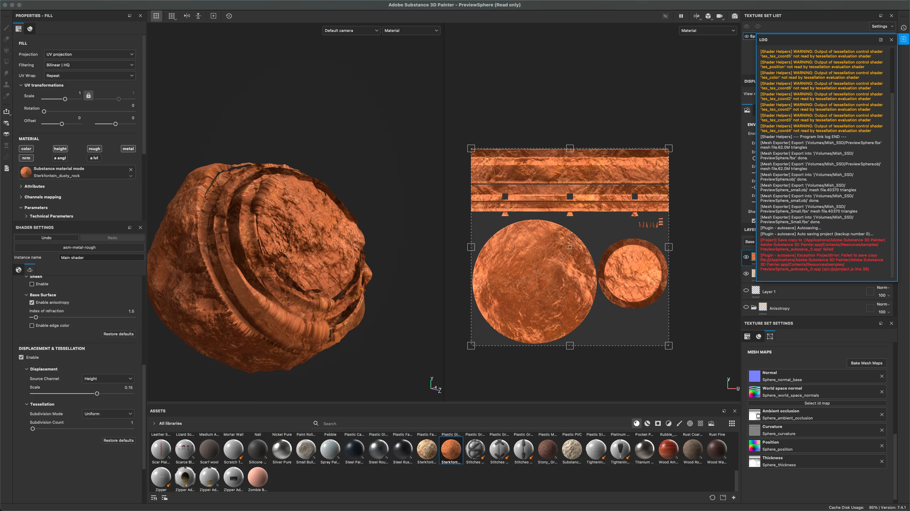Enable the Sheen checkbox
910x511 pixels.
(32, 284)
